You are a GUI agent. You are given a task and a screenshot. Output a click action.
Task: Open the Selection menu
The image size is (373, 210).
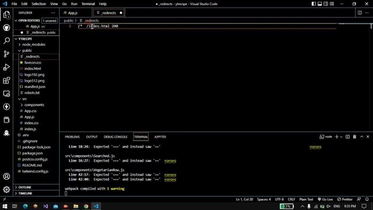point(39,4)
